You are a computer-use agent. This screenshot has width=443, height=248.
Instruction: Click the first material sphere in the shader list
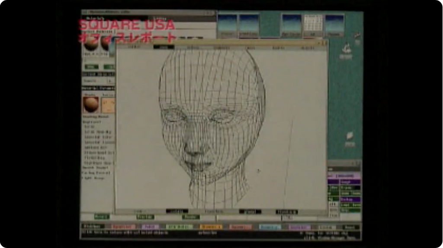pos(91,44)
